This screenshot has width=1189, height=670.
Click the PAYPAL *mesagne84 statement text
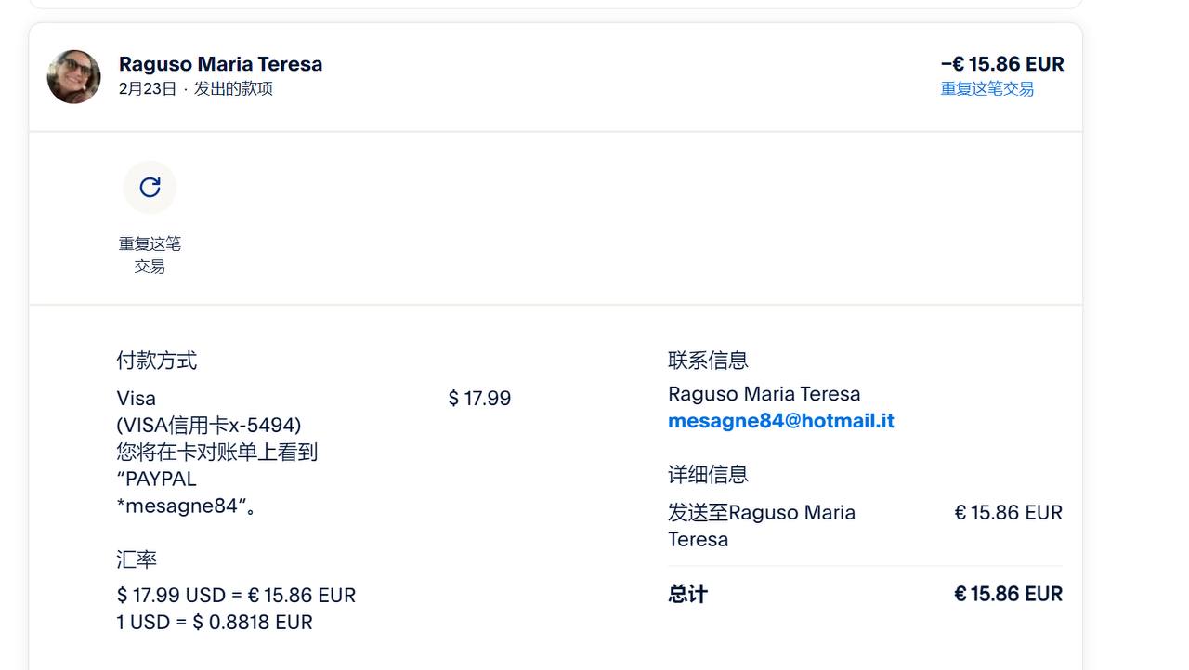[186, 493]
